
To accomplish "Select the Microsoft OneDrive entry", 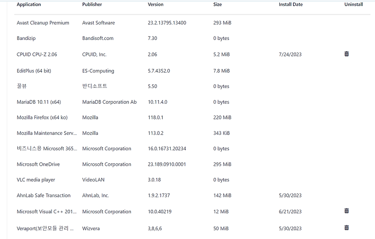I will (x=38, y=164).
